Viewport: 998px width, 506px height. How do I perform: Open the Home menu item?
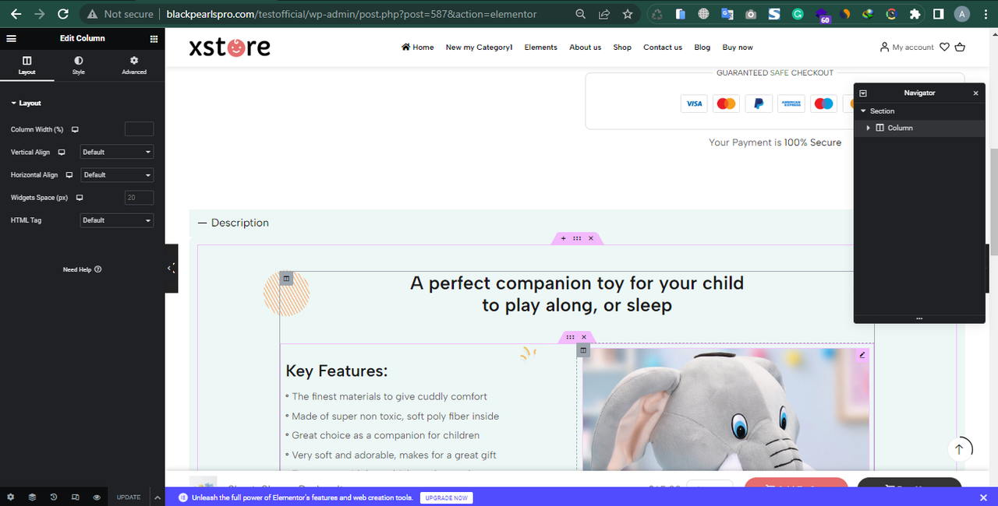418,47
